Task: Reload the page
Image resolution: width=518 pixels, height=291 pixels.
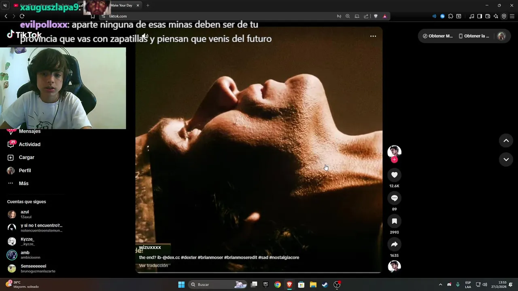Action: click(x=22, y=16)
